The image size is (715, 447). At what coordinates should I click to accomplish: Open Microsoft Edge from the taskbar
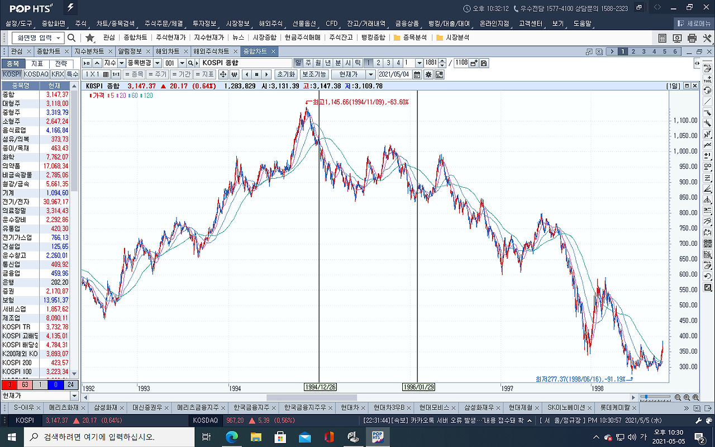[x=231, y=437]
